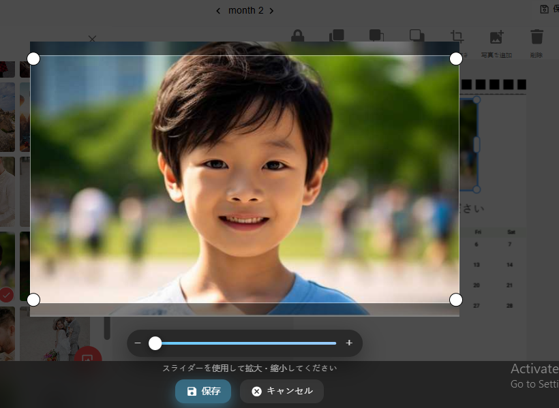Click the キャンセル cancel button
The width and height of the screenshot is (559, 408).
click(x=282, y=391)
